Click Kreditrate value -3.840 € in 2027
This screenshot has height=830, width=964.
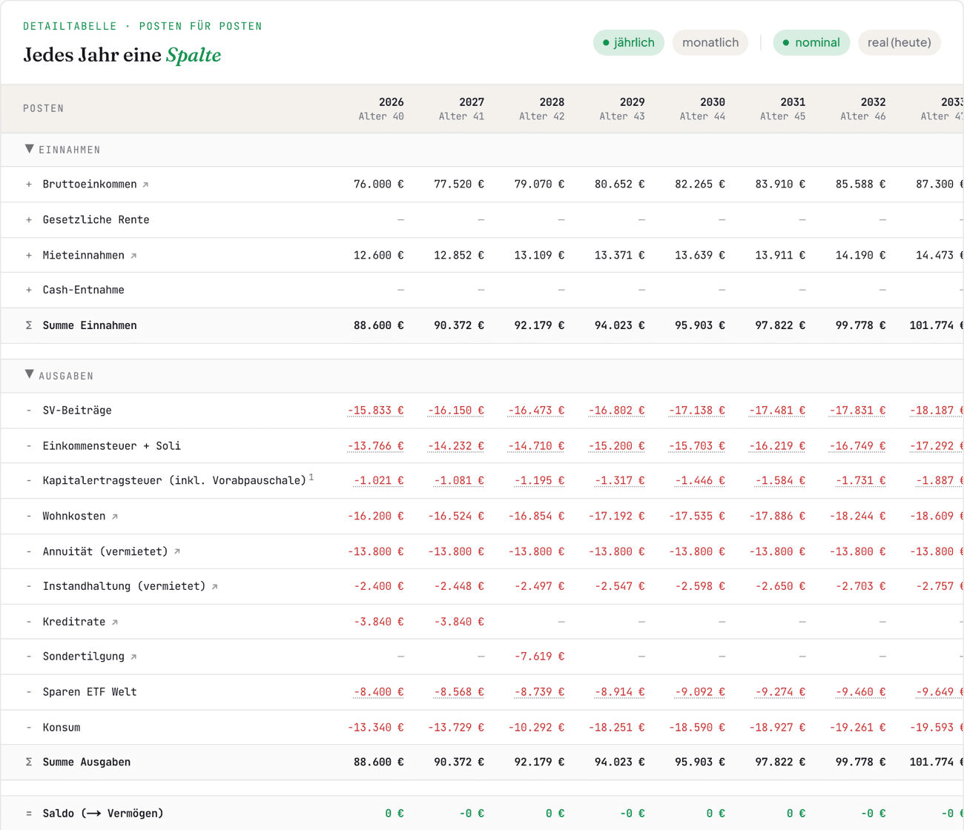(x=459, y=622)
